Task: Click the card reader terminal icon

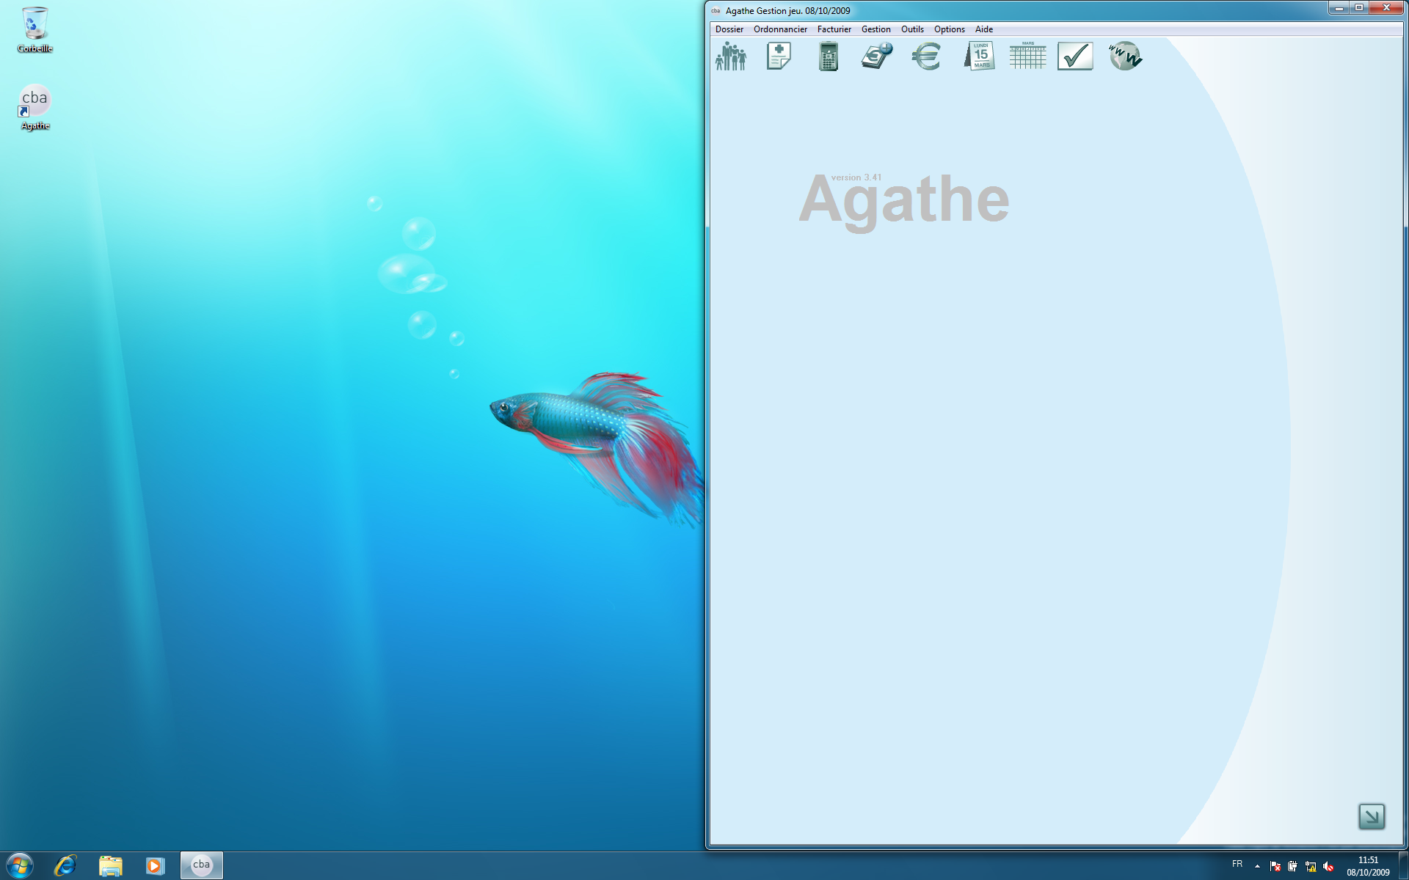Action: click(829, 56)
